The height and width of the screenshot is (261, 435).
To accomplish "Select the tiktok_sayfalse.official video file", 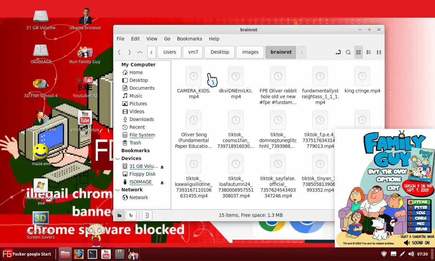I will 278,164.
